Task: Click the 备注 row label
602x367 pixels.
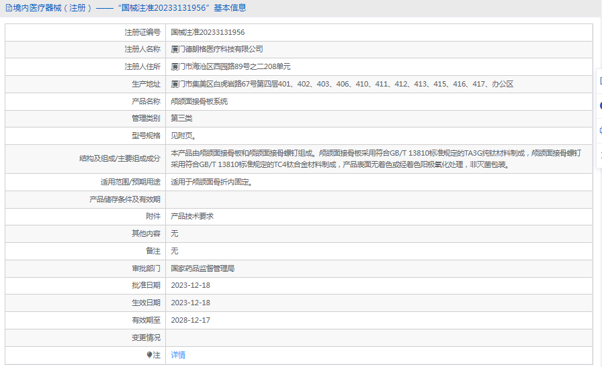Action: tap(153, 251)
